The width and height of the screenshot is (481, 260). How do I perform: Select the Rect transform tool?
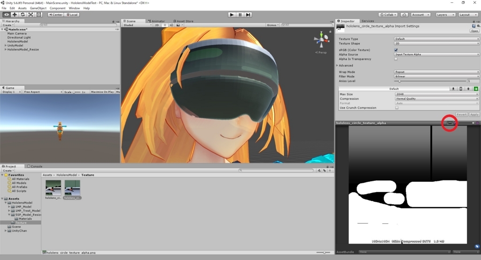pos(39,15)
